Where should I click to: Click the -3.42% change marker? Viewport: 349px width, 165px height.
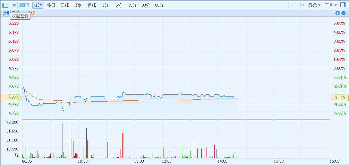point(339,98)
